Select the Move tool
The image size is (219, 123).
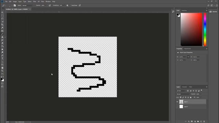pos(2,12)
